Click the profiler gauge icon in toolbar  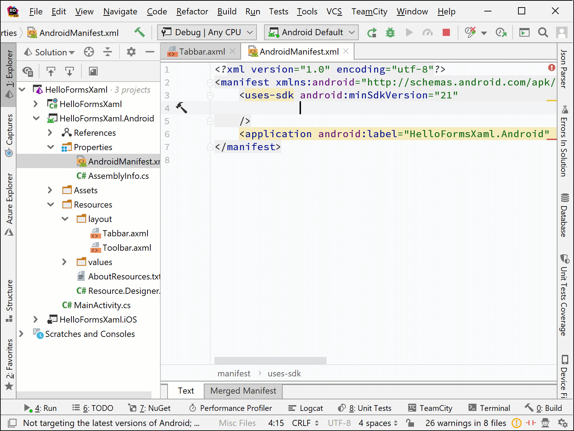click(x=427, y=33)
